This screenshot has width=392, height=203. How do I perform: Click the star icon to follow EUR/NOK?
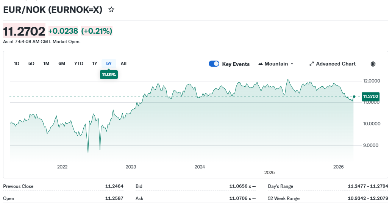point(111,10)
